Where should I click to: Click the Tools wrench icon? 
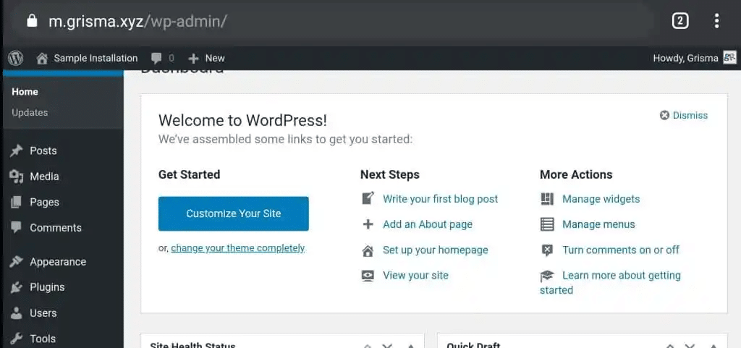pos(17,339)
